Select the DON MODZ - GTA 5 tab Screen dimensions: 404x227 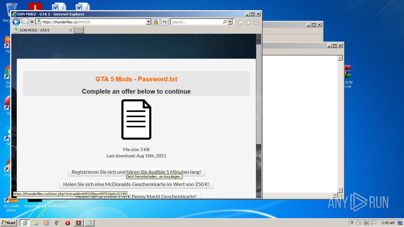point(43,30)
